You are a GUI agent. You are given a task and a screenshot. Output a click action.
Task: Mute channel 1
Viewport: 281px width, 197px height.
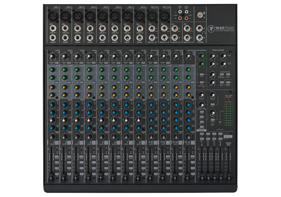coord(57,143)
